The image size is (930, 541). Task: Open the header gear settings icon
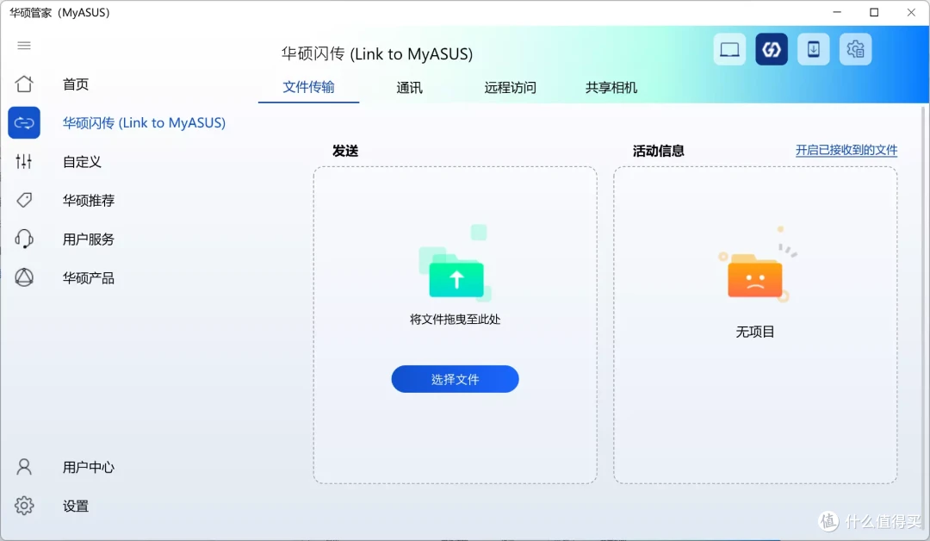[855, 49]
